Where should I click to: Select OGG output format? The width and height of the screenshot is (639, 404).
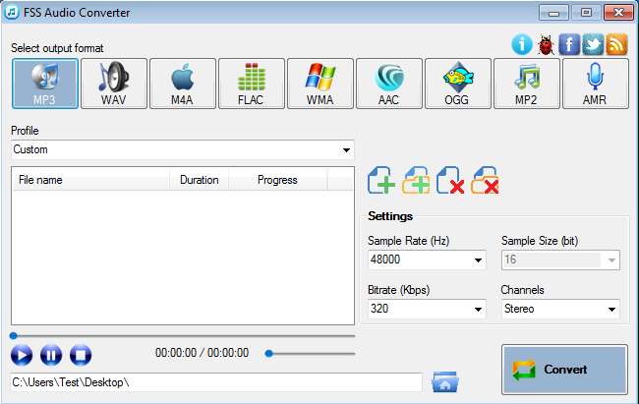(458, 84)
